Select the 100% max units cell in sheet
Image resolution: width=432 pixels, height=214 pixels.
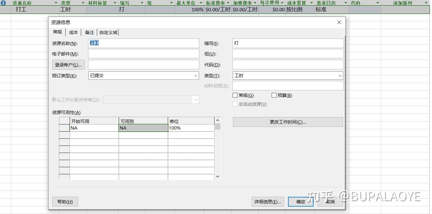pyautogui.click(x=190, y=9)
